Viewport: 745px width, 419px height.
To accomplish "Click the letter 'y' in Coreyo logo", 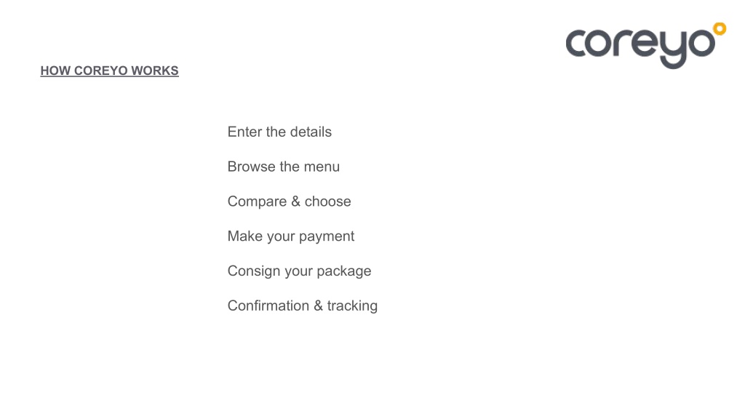I will pos(672,49).
